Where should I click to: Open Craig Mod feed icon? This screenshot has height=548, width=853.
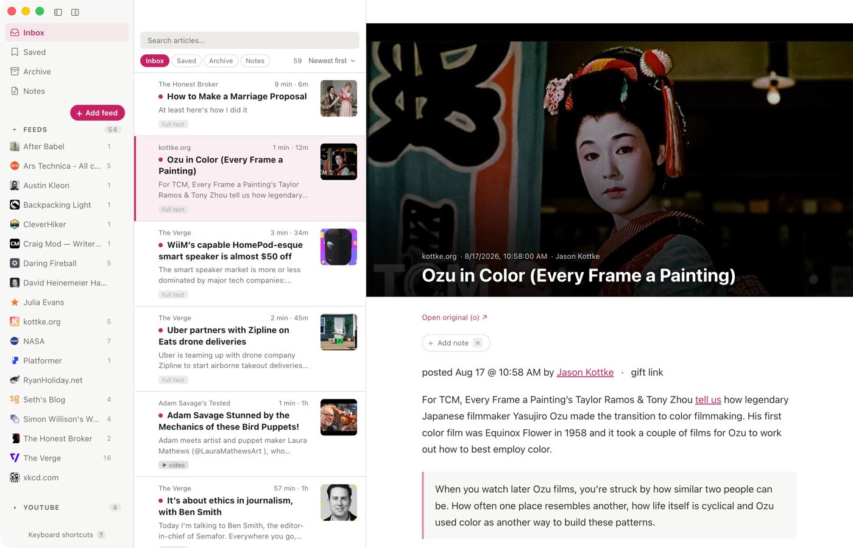(x=15, y=244)
